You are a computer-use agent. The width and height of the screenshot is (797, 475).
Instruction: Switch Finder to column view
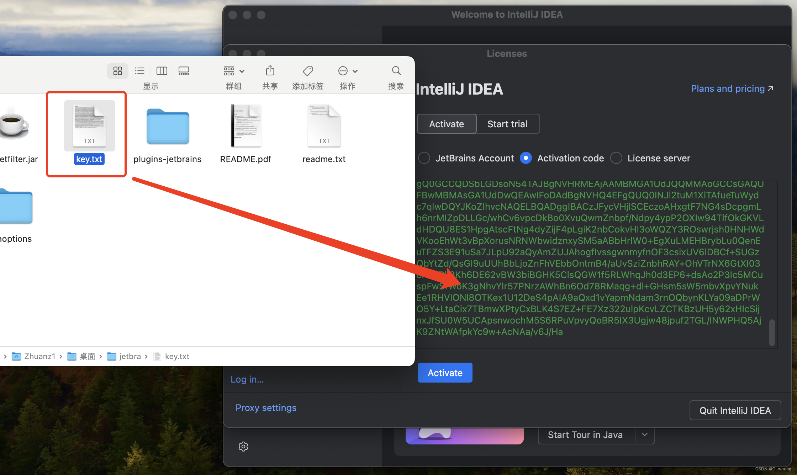coord(162,71)
